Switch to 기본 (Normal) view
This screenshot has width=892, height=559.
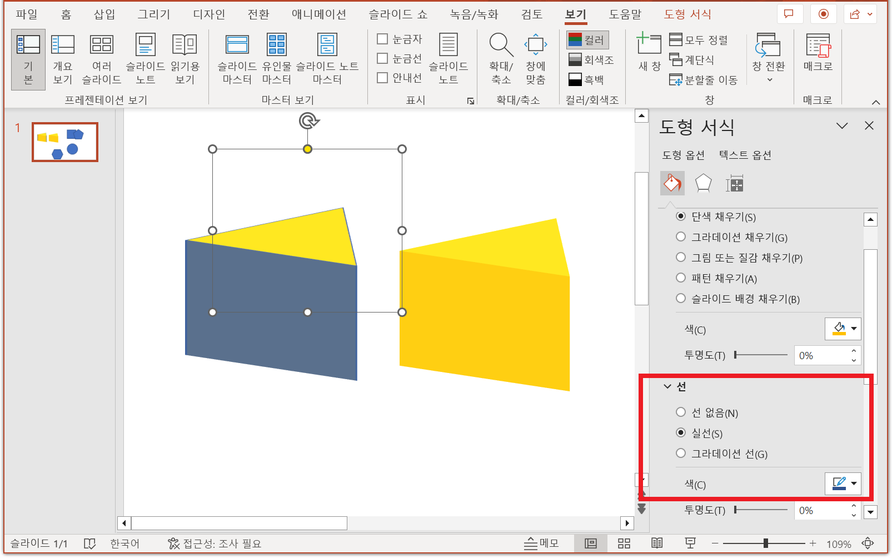click(x=28, y=60)
